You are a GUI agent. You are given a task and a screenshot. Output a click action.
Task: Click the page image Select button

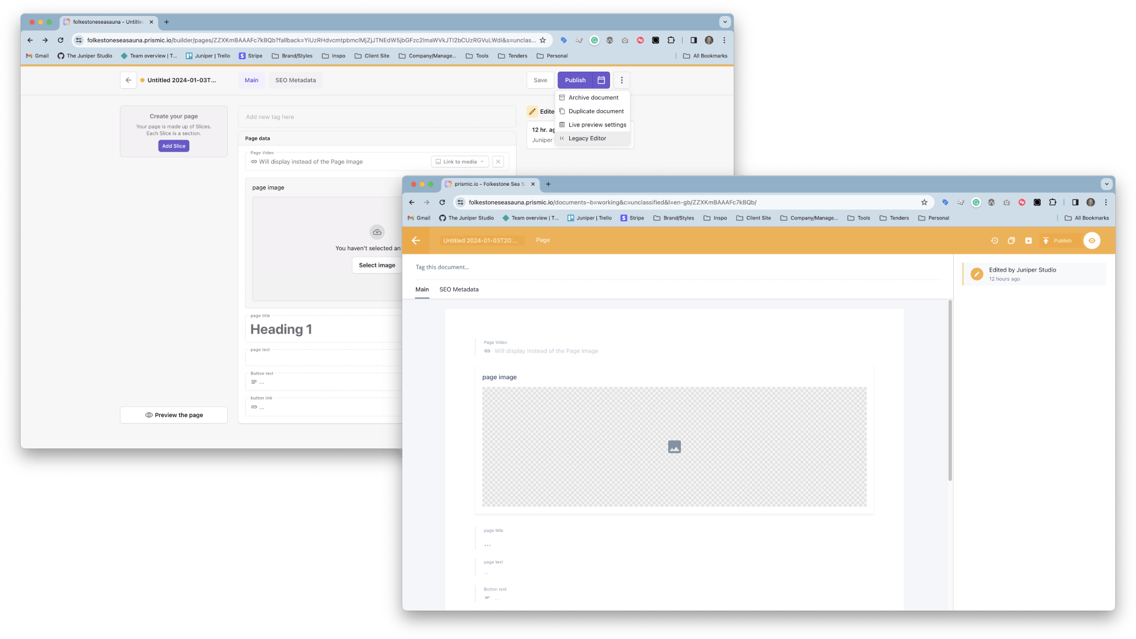[377, 264]
